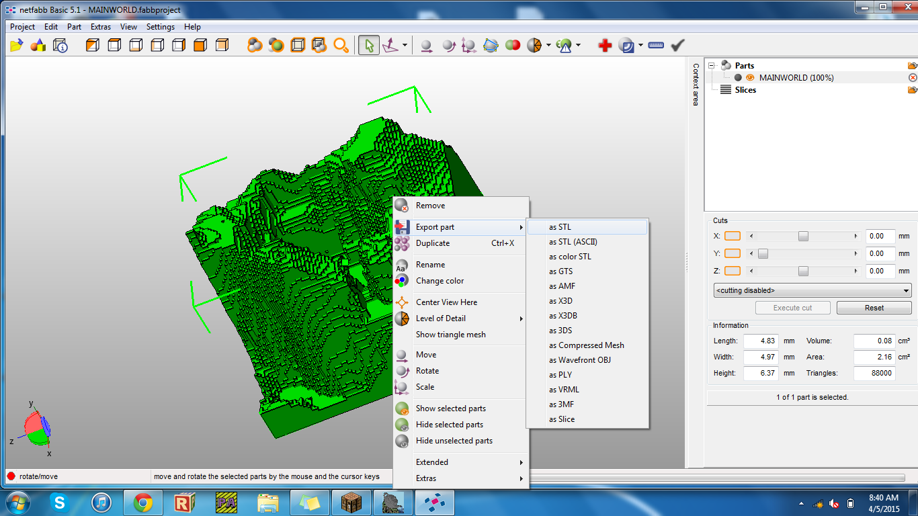
Task: Open Google Chrome from the taskbar
Action: [142, 503]
